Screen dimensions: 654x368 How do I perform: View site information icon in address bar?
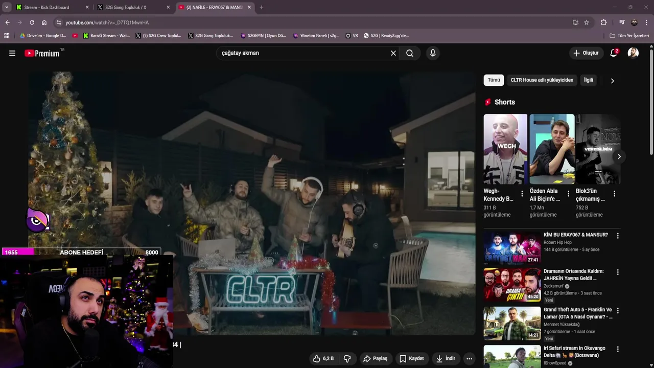click(x=59, y=22)
